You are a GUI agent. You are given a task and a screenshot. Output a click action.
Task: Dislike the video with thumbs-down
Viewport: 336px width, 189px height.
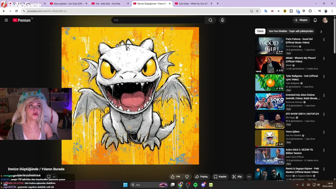tap(187, 177)
